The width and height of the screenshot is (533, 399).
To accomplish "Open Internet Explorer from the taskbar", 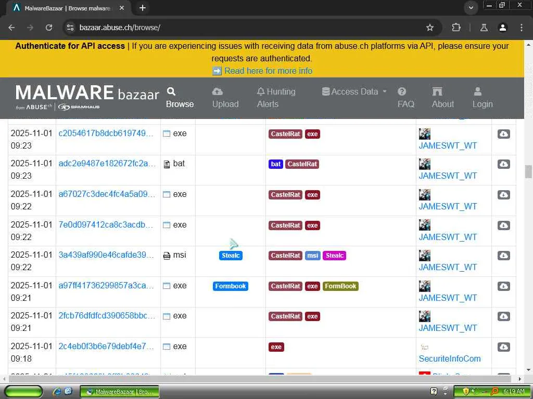I will (57, 391).
